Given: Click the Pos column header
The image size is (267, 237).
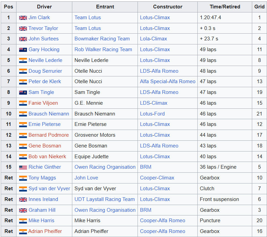Looking at the screenshot, I should [8, 7].
